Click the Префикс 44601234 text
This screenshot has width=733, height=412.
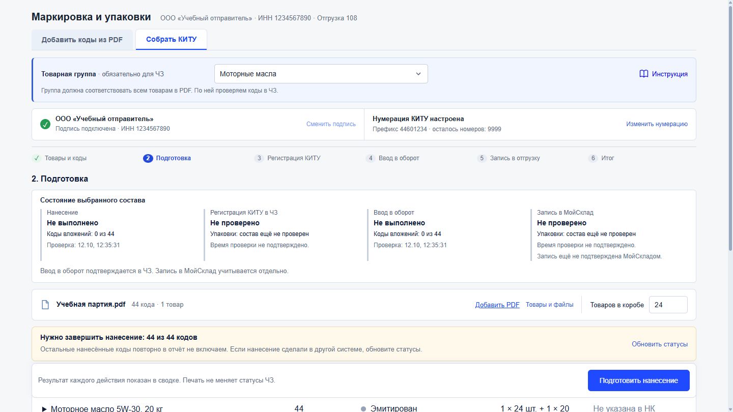click(x=399, y=129)
